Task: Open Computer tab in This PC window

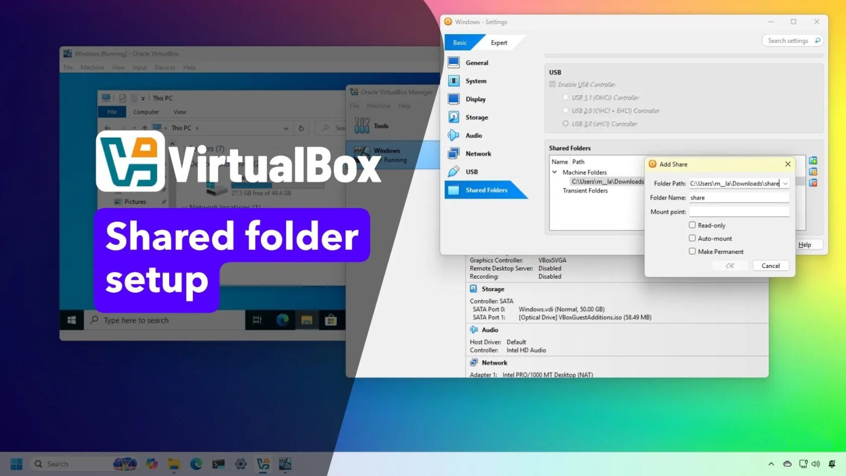Action: click(x=146, y=112)
